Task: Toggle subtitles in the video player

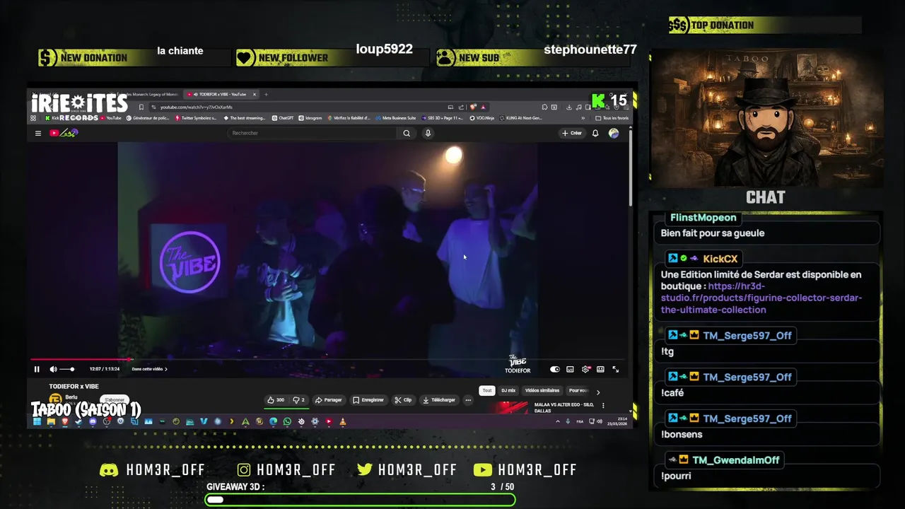Action: (x=570, y=369)
